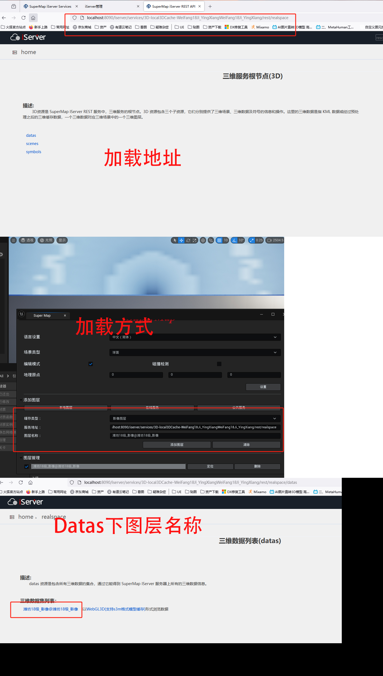Image resolution: width=383 pixels, height=676 pixels.
Task: Click first 地理原点 coordinate field
Action: [x=136, y=375]
